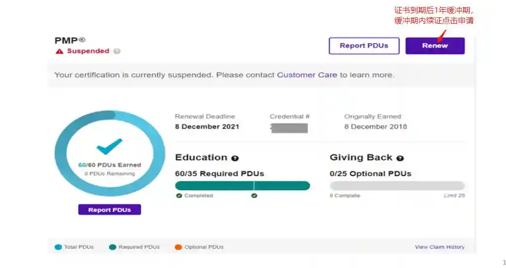Click the Renew button
Image resolution: width=506 pixels, height=268 pixels.
click(435, 46)
